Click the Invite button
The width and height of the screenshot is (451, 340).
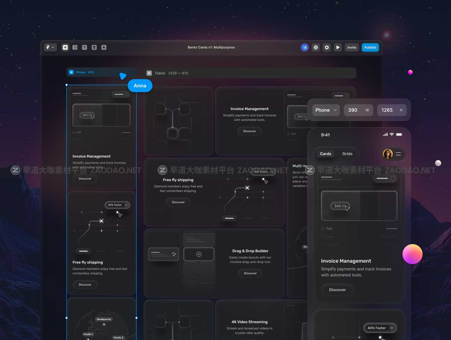click(x=352, y=47)
